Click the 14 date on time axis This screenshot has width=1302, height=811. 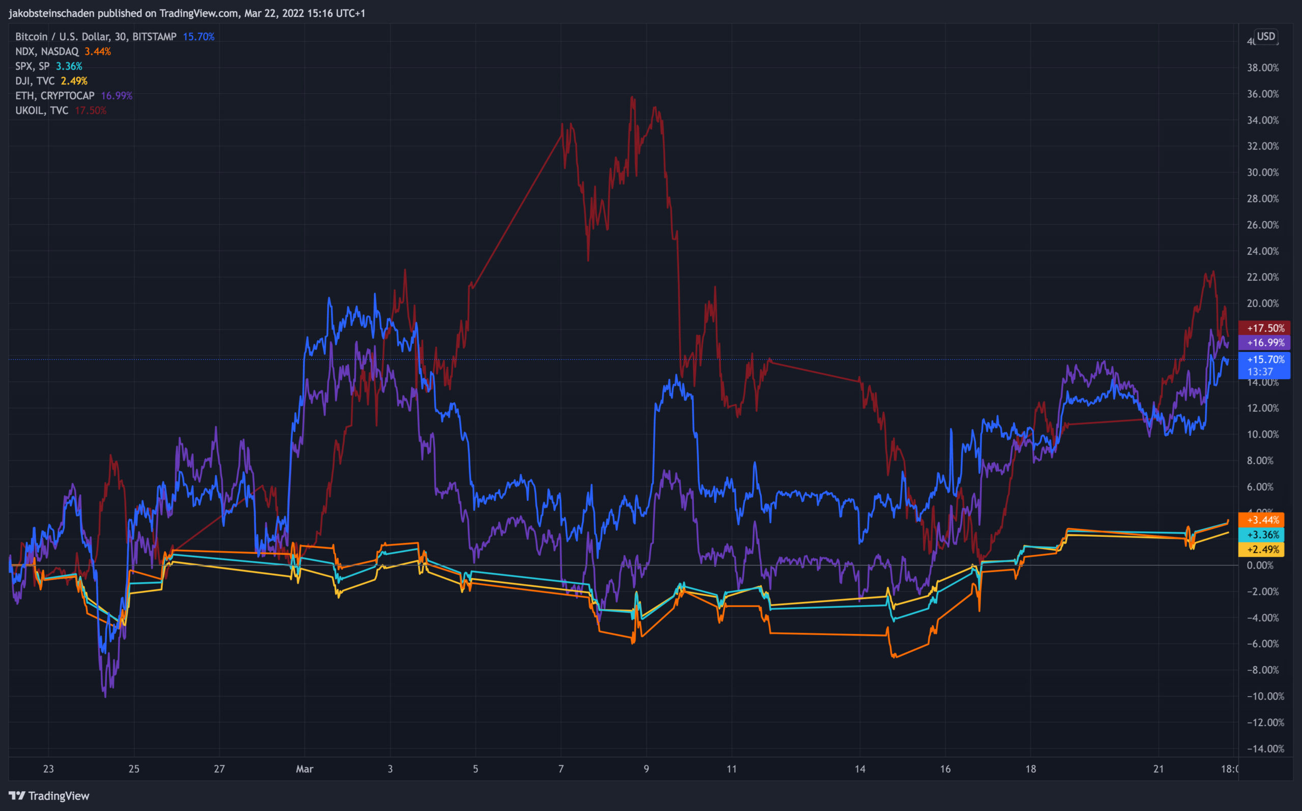(860, 769)
